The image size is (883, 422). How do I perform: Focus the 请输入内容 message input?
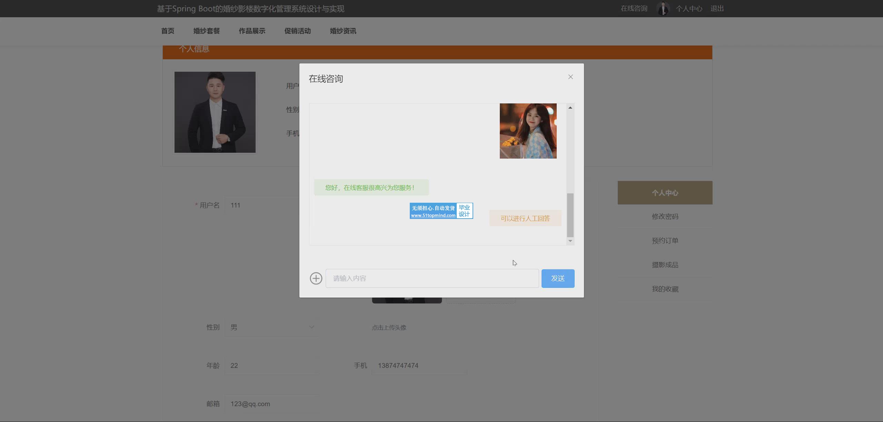(432, 278)
